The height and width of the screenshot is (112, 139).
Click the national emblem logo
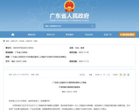pyautogui.click(x=69, y=6)
